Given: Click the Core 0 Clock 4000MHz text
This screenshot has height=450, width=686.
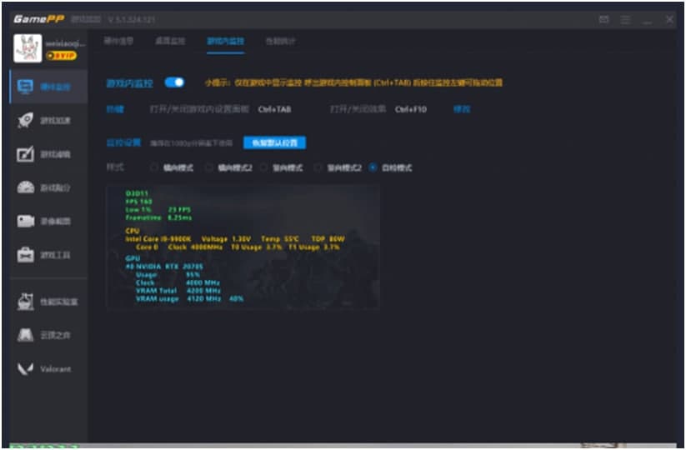Looking at the screenshot, I should 179,247.
